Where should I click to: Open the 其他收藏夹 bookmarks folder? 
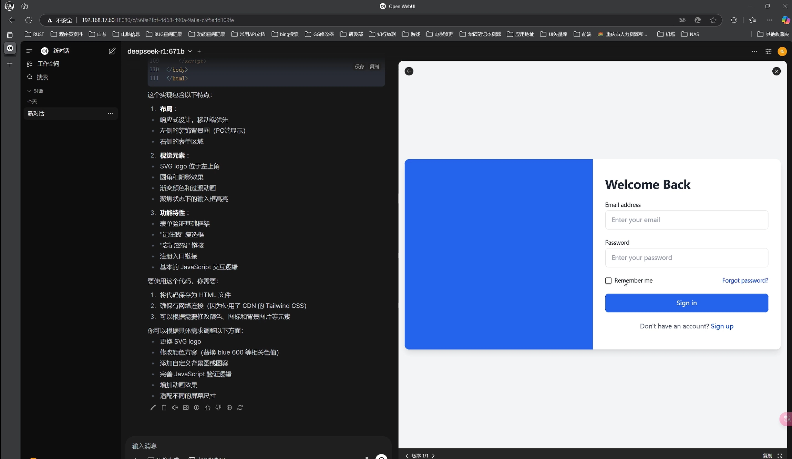(x=773, y=34)
